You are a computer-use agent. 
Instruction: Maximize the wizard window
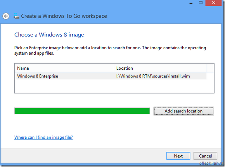click(201, 3)
